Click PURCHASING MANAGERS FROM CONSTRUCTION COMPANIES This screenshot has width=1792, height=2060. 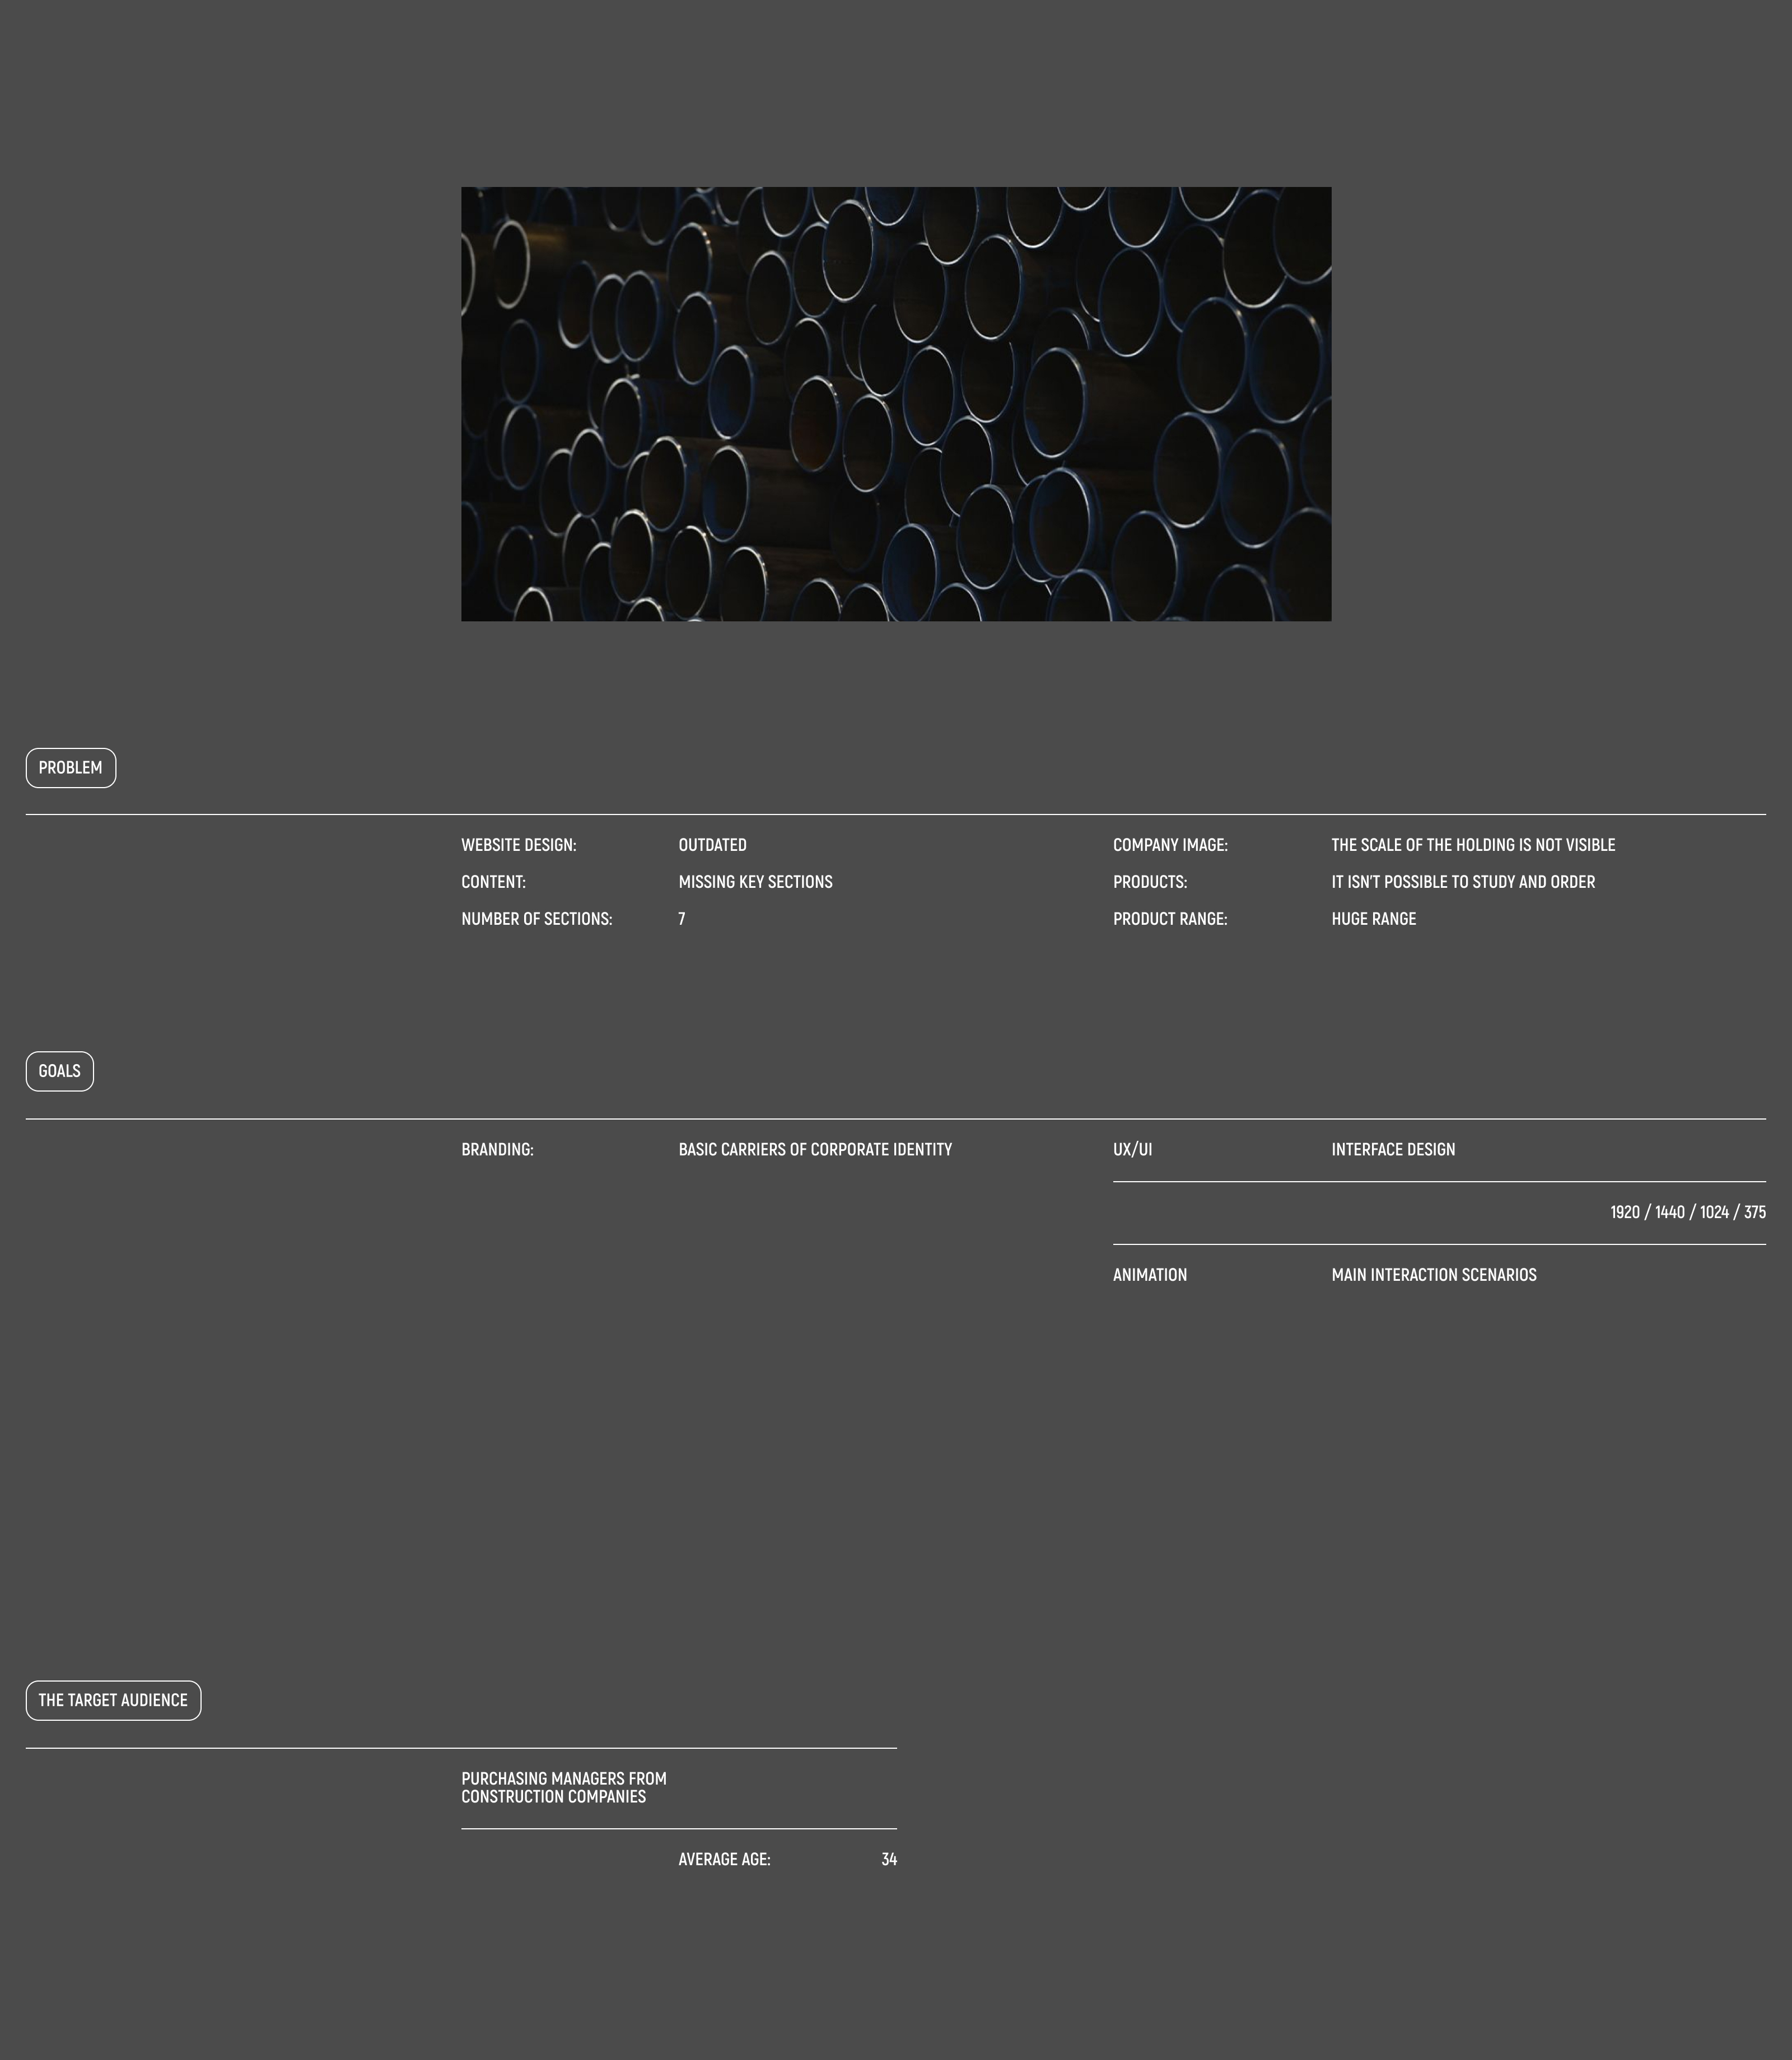tap(563, 1787)
